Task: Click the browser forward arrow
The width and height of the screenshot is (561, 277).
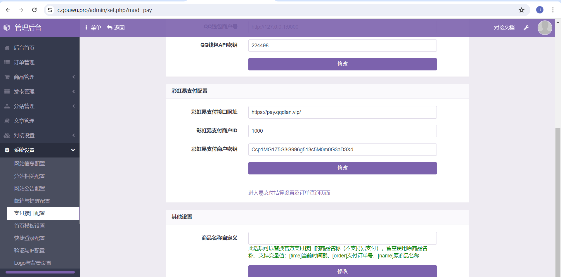Action: [21, 10]
